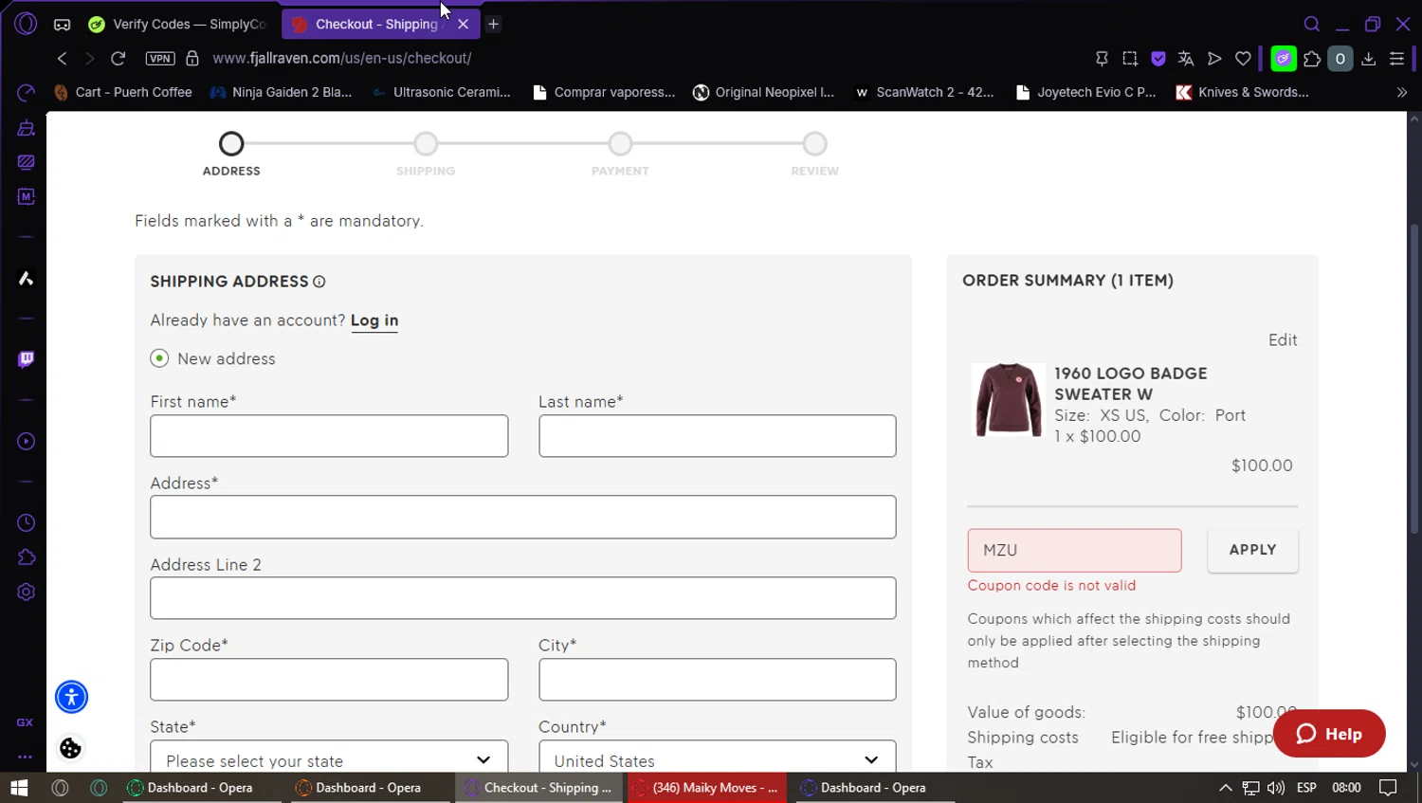This screenshot has width=1422, height=803.
Task: Open the Help chat button
Action: (1329, 734)
